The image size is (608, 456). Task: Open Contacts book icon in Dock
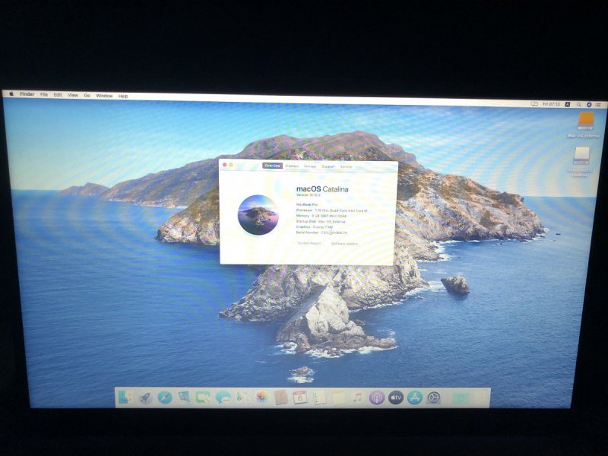point(280,397)
